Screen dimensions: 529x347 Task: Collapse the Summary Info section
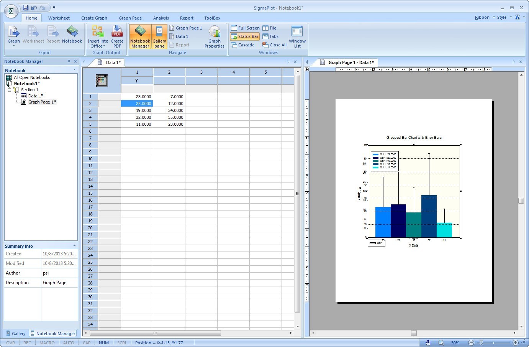click(74, 246)
